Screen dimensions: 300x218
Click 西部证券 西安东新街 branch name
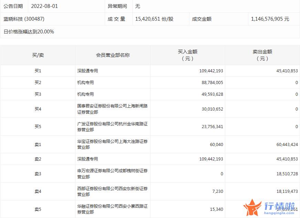113,191
